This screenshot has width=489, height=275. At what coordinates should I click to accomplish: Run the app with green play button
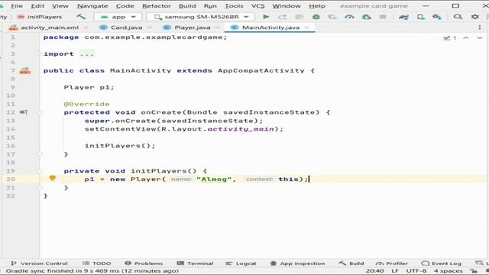(x=266, y=17)
